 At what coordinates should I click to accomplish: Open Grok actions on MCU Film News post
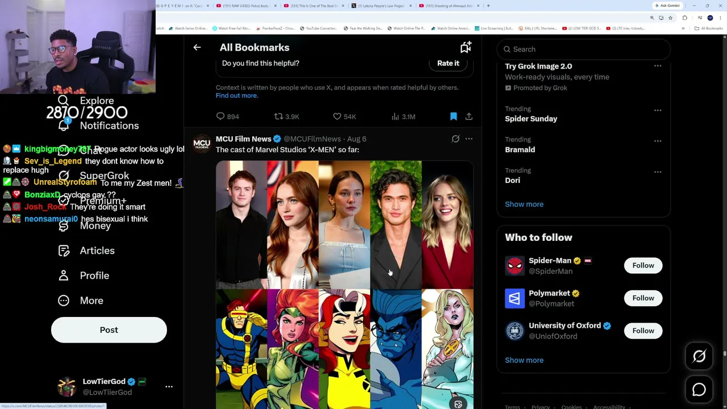[456, 139]
